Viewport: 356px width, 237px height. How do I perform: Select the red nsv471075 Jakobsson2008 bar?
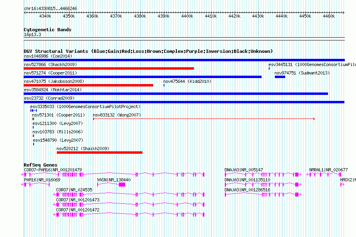88,85
